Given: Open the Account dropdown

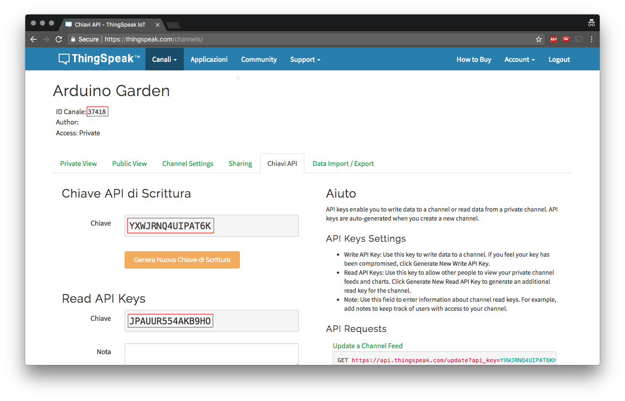Looking at the screenshot, I should click(519, 59).
